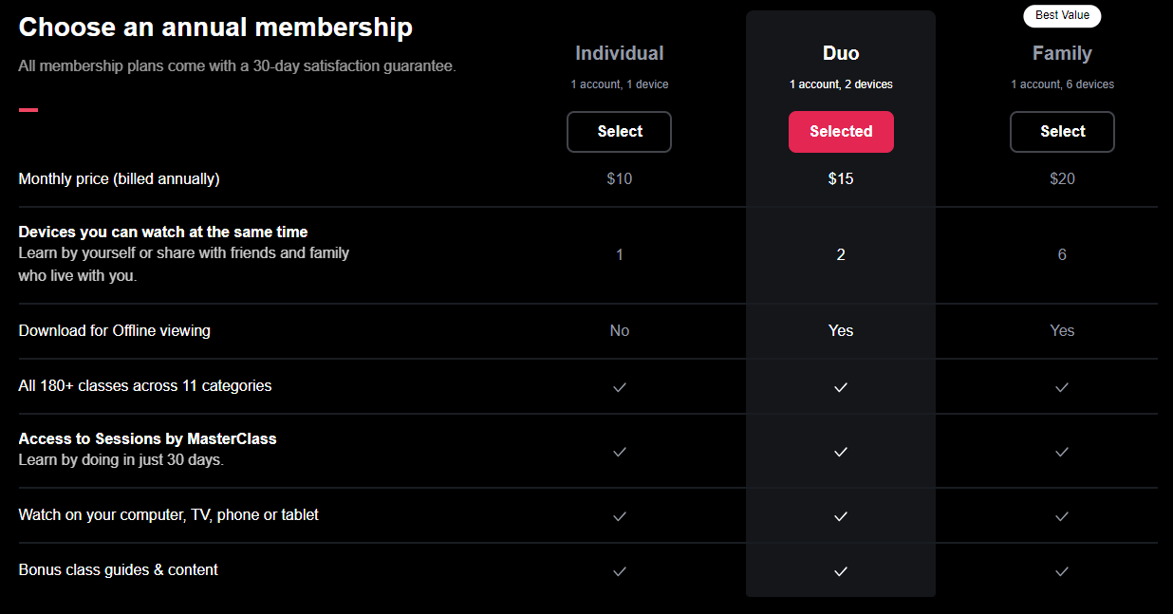Click the Duo $15 monthly price
This screenshot has width=1173, height=614.
pos(841,178)
